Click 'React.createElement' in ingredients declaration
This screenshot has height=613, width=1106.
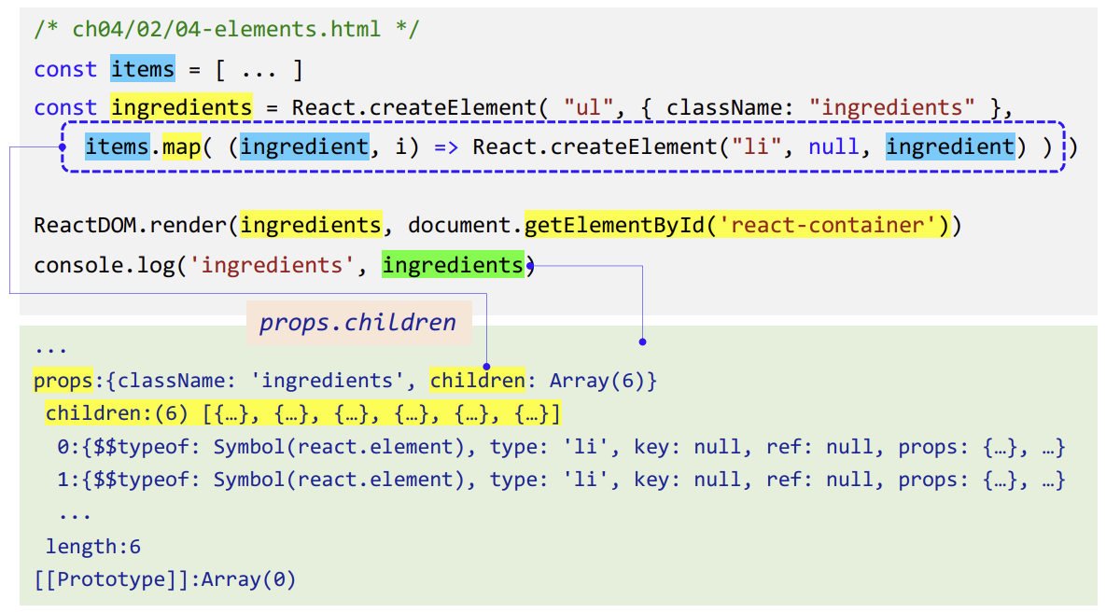click(414, 107)
